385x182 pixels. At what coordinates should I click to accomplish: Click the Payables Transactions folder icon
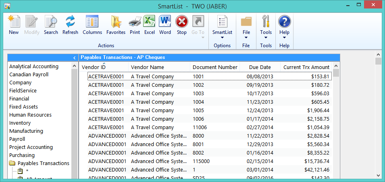tap(12, 163)
